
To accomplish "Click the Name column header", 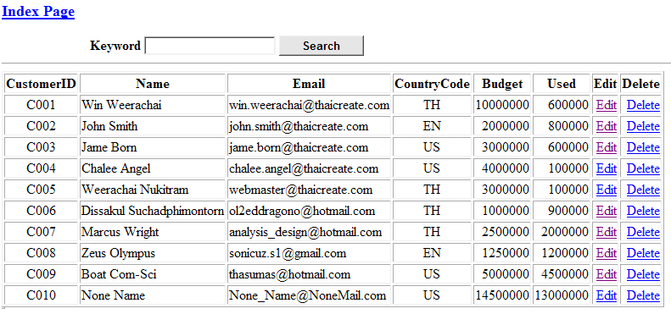I will [153, 84].
